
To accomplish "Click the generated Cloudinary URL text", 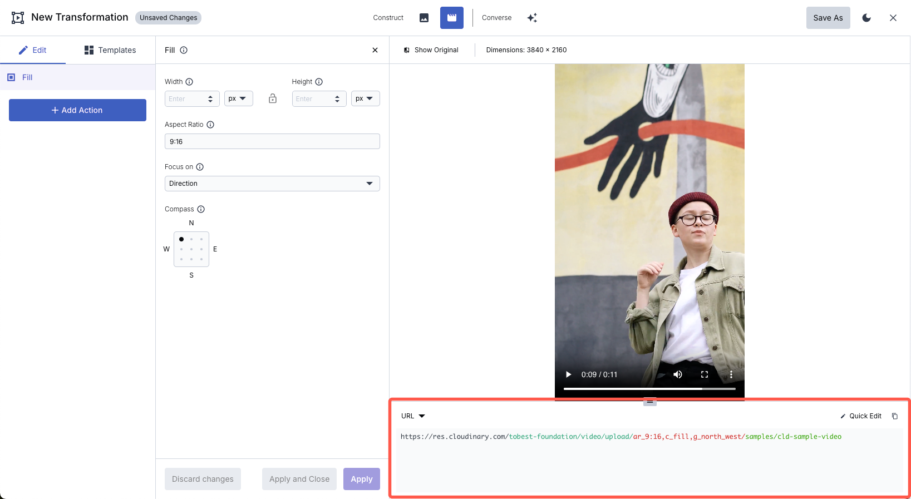I will (621, 437).
